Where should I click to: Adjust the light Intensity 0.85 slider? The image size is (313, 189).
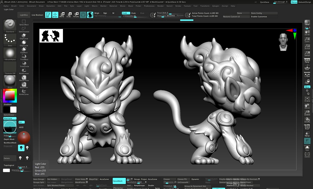[x=21, y=170]
